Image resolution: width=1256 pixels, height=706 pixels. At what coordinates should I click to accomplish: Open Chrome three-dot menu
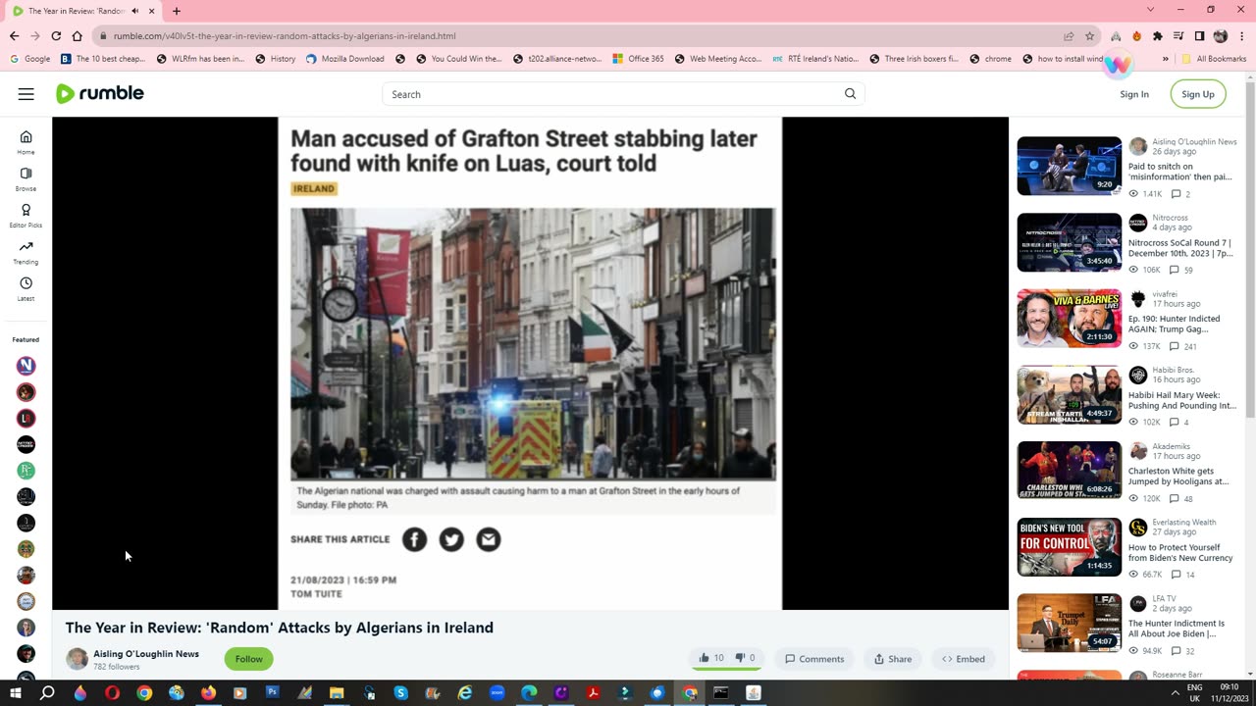[x=1241, y=36]
